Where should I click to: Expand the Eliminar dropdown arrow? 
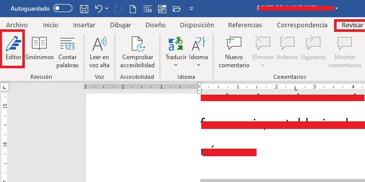tap(263, 65)
